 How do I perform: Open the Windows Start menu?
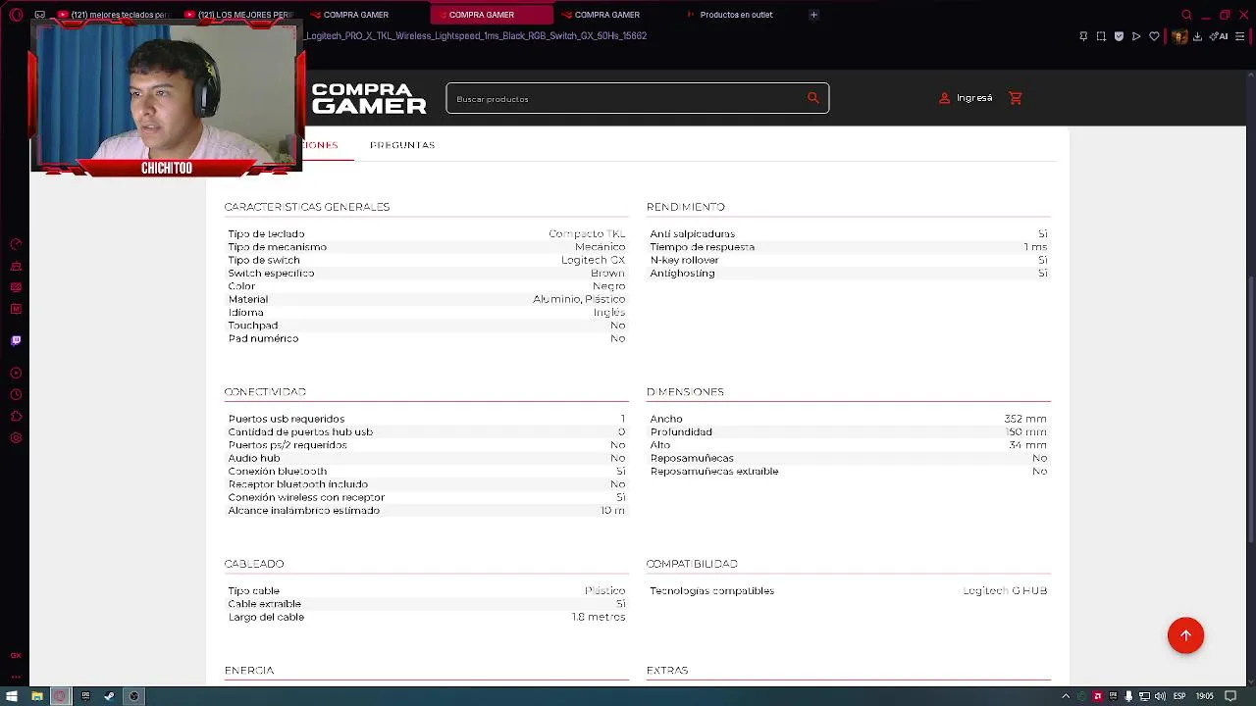(x=12, y=696)
